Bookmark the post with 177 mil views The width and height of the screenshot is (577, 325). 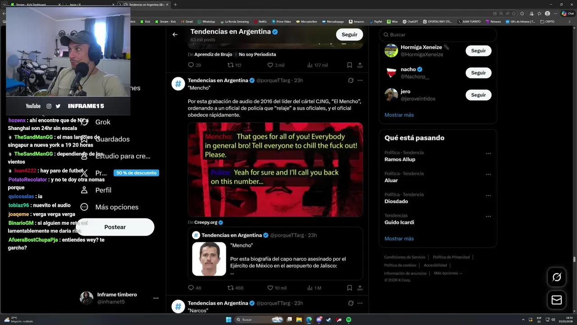[349, 65]
